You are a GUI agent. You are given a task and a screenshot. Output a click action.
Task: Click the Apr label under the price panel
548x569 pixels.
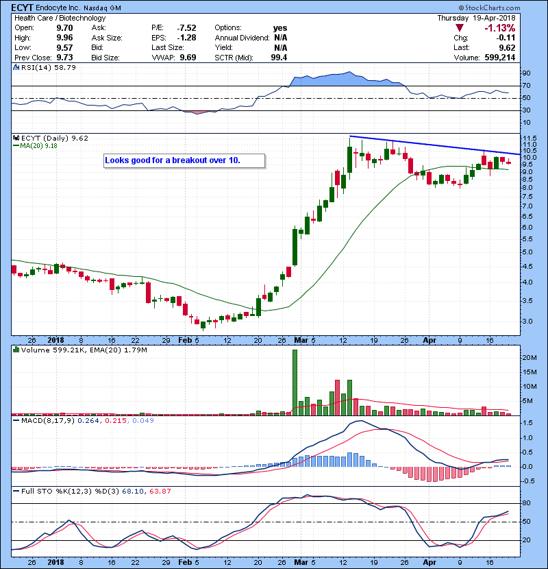click(x=429, y=341)
